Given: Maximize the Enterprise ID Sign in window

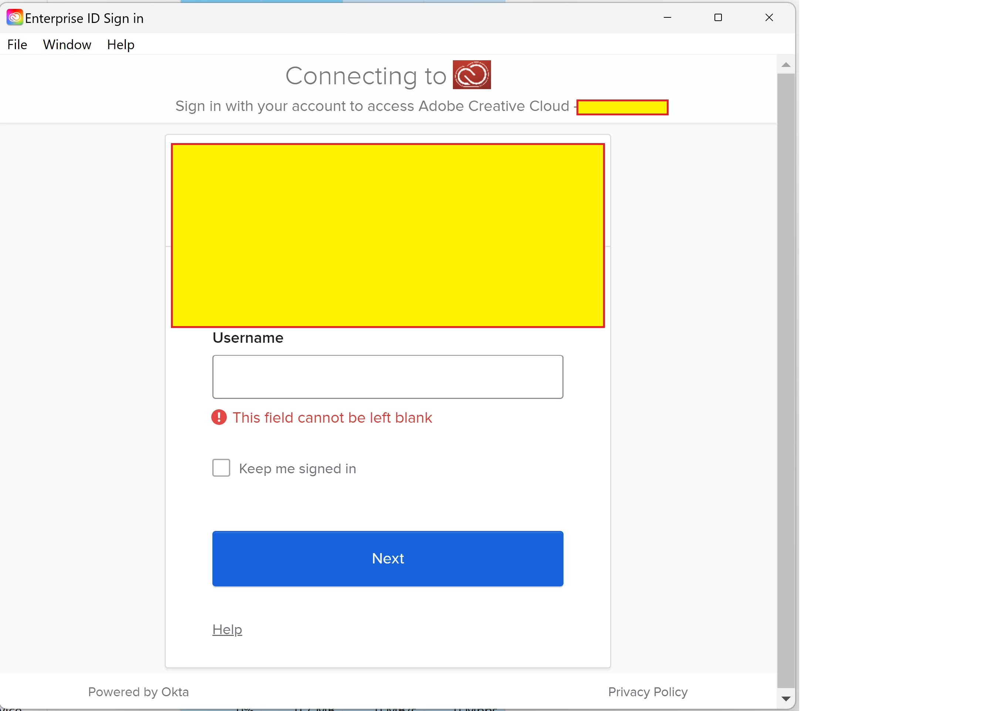Looking at the screenshot, I should pos(718,17).
